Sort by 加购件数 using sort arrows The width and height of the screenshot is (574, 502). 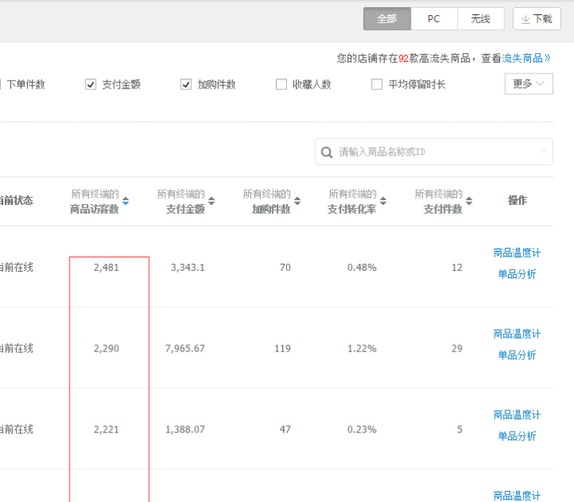click(297, 202)
